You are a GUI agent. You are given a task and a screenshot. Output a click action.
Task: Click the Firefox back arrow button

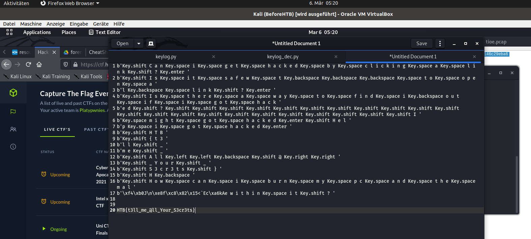click(x=6, y=64)
